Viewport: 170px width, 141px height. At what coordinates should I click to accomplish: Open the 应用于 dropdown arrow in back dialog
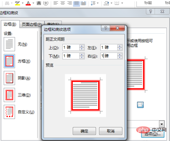point(162,124)
